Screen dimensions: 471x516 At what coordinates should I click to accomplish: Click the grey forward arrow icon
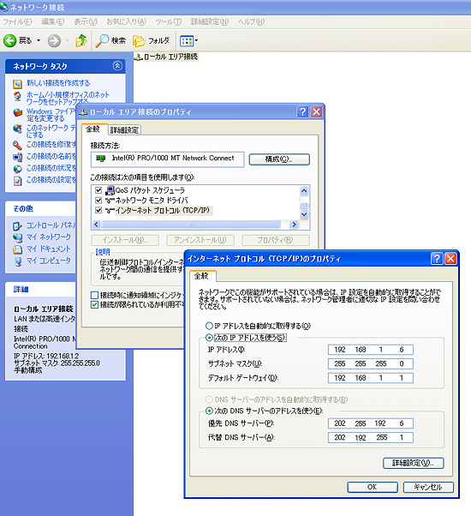[54, 41]
